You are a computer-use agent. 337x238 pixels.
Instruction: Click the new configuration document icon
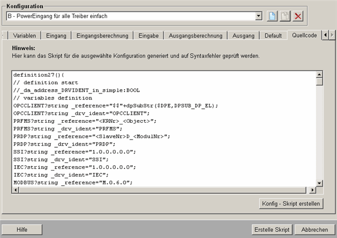tap(272, 16)
